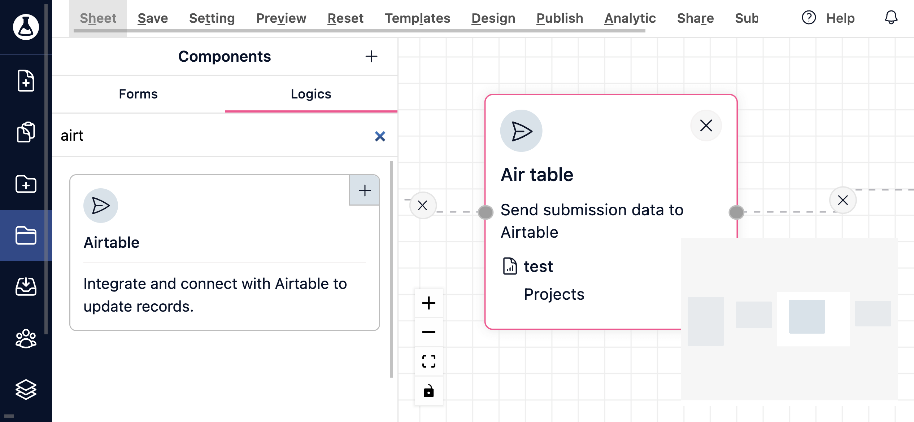Click the minimap canvas overview
The image size is (914, 422).
tap(789, 319)
